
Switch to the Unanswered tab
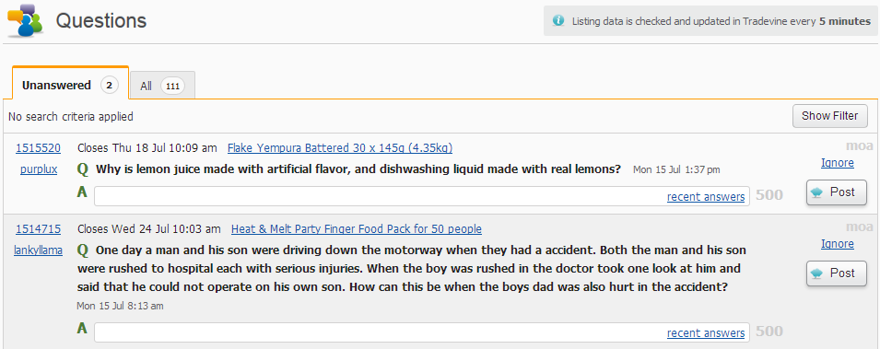click(x=70, y=85)
